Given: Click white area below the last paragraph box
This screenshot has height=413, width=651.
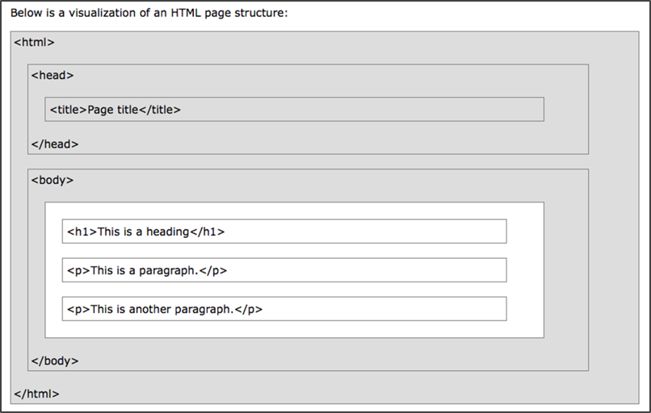Looking at the screenshot, I should pyautogui.click(x=291, y=329).
